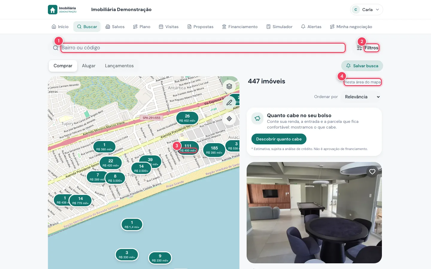Favorite the listing with the heart icon

point(372,172)
